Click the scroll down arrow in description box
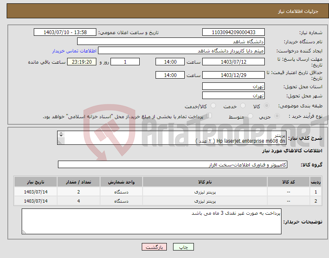The image size is (329, 258). tap(61, 136)
